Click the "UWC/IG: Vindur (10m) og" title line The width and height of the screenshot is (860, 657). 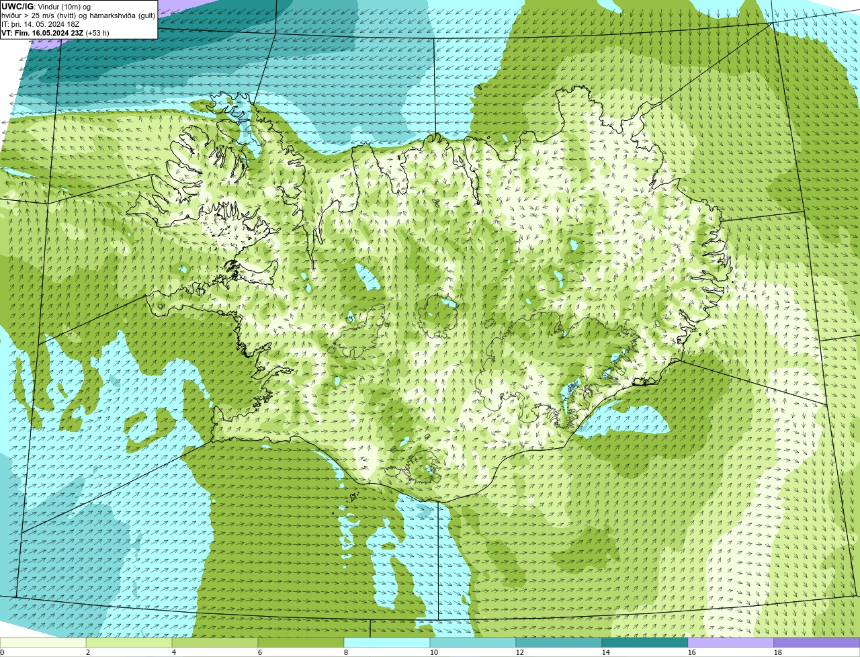tap(46, 7)
